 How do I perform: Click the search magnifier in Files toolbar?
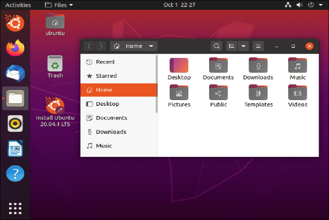[x=216, y=46]
